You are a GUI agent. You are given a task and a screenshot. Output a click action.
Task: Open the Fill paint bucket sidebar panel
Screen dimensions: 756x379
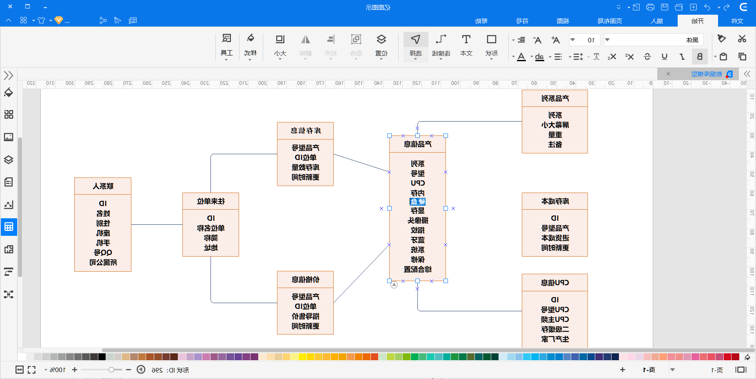coord(9,93)
